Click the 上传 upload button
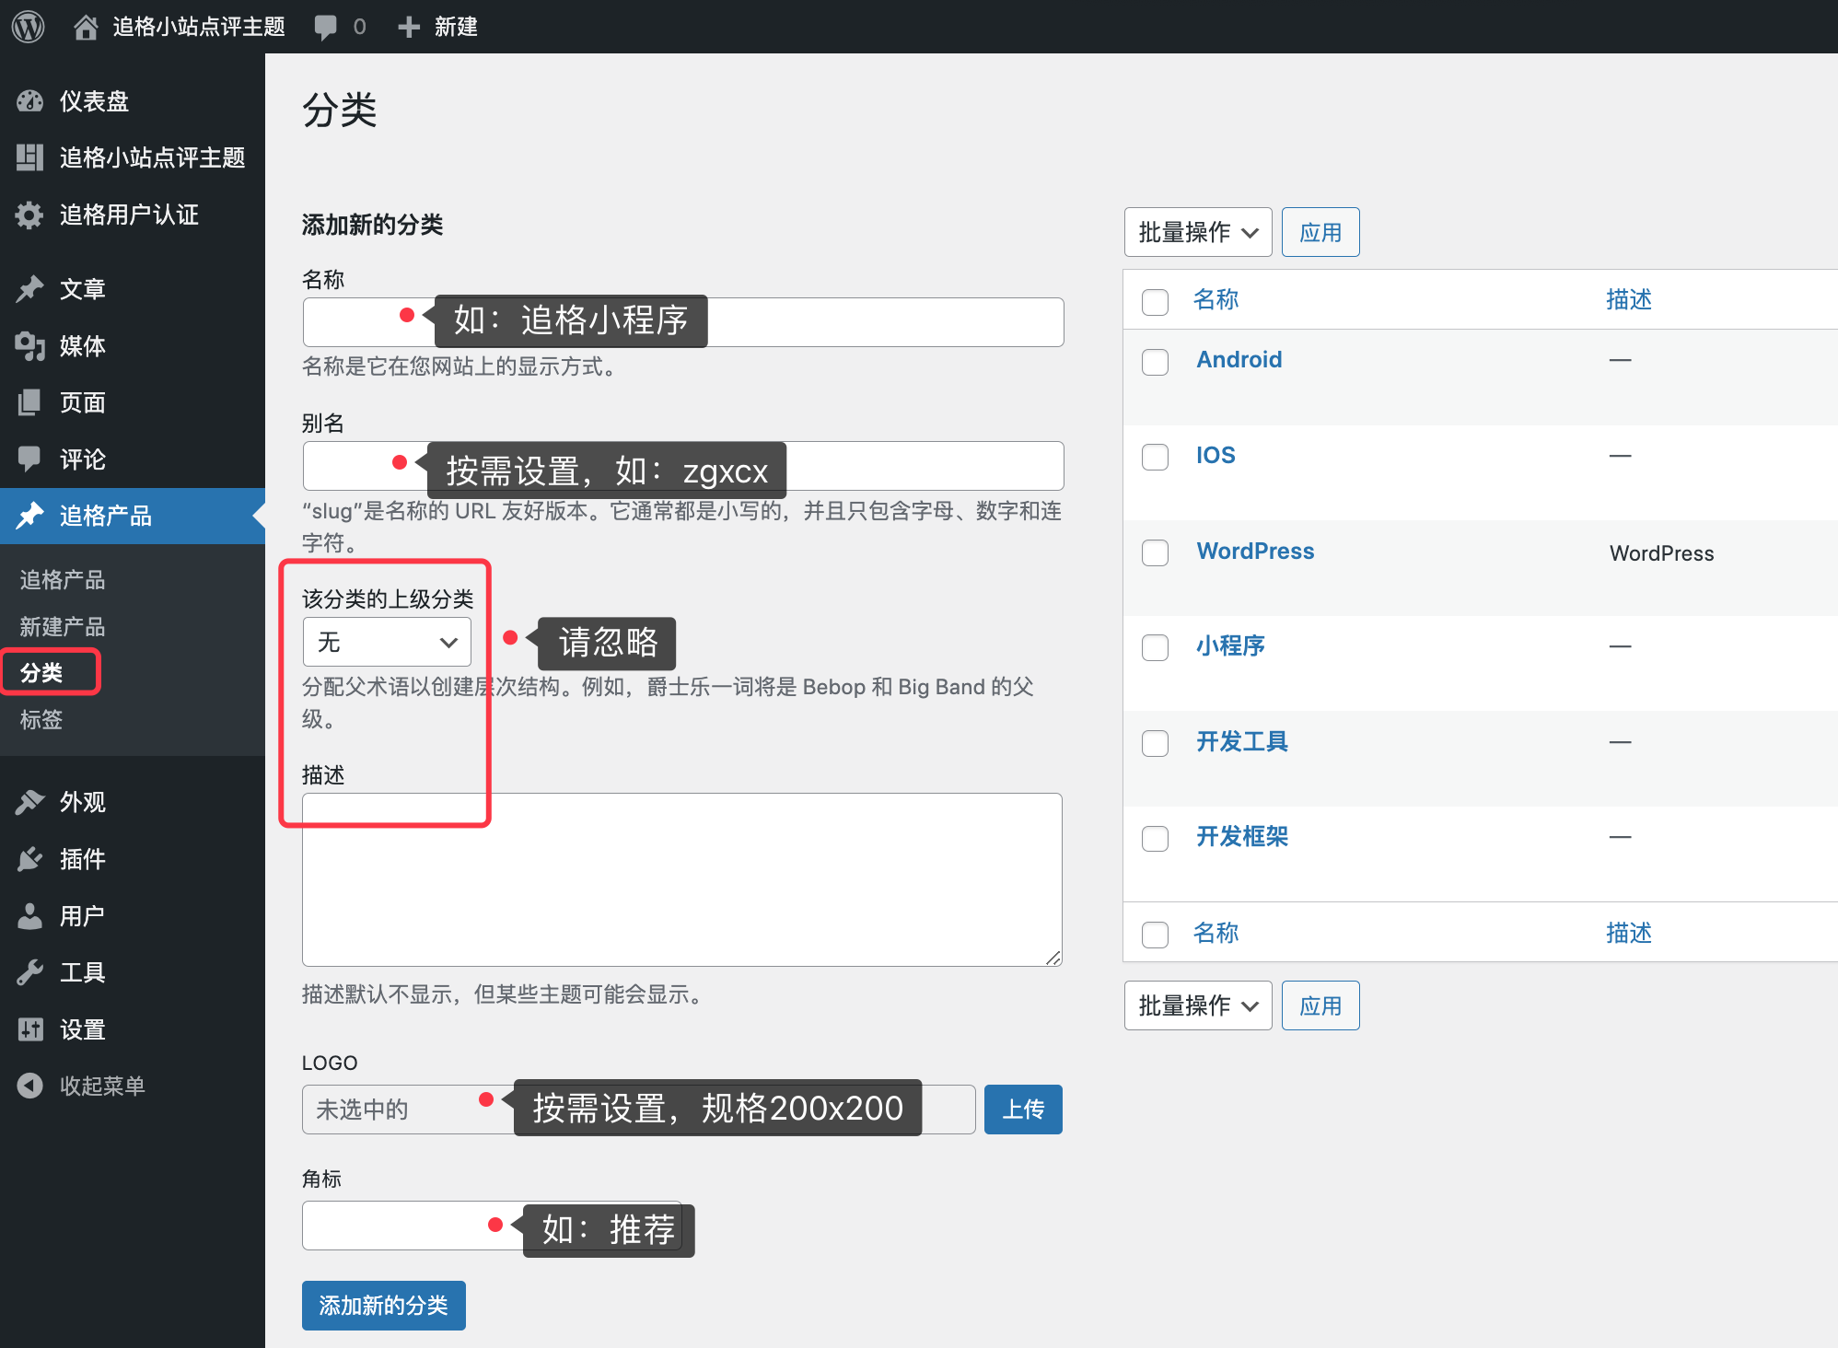This screenshot has height=1348, width=1838. pyautogui.click(x=1023, y=1110)
